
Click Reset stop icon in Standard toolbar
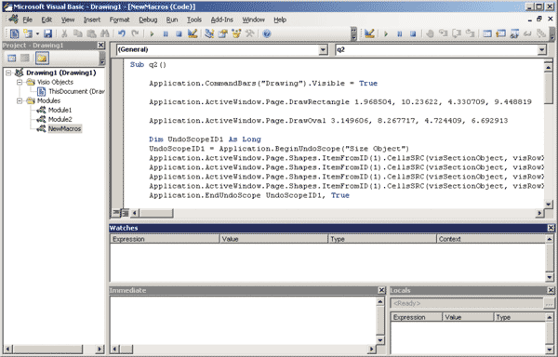(179, 33)
